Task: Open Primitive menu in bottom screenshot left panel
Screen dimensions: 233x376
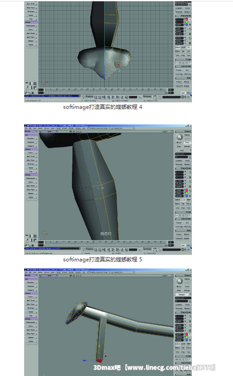Action: coord(31,283)
